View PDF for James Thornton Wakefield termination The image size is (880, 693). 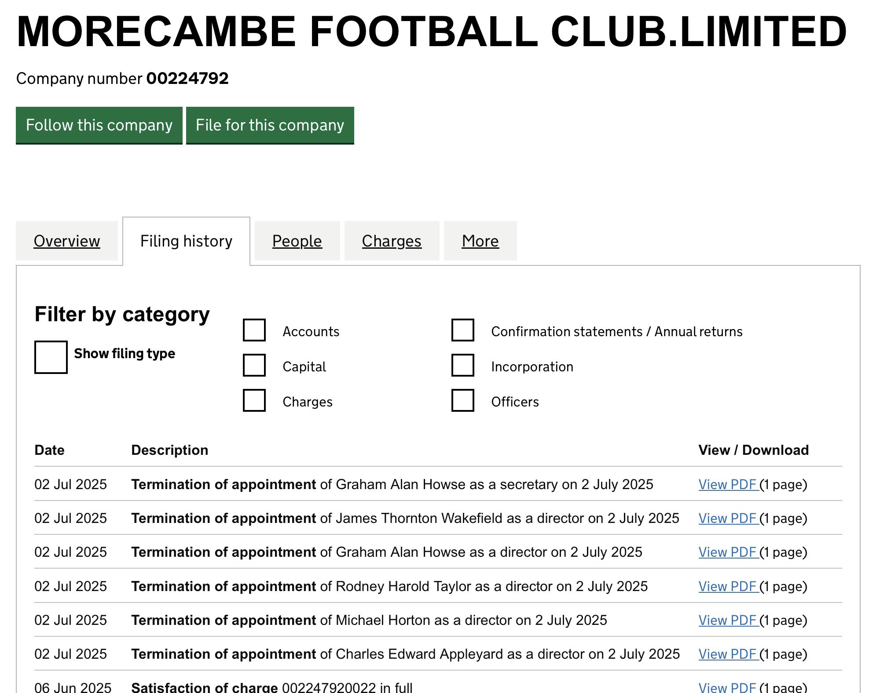728,518
